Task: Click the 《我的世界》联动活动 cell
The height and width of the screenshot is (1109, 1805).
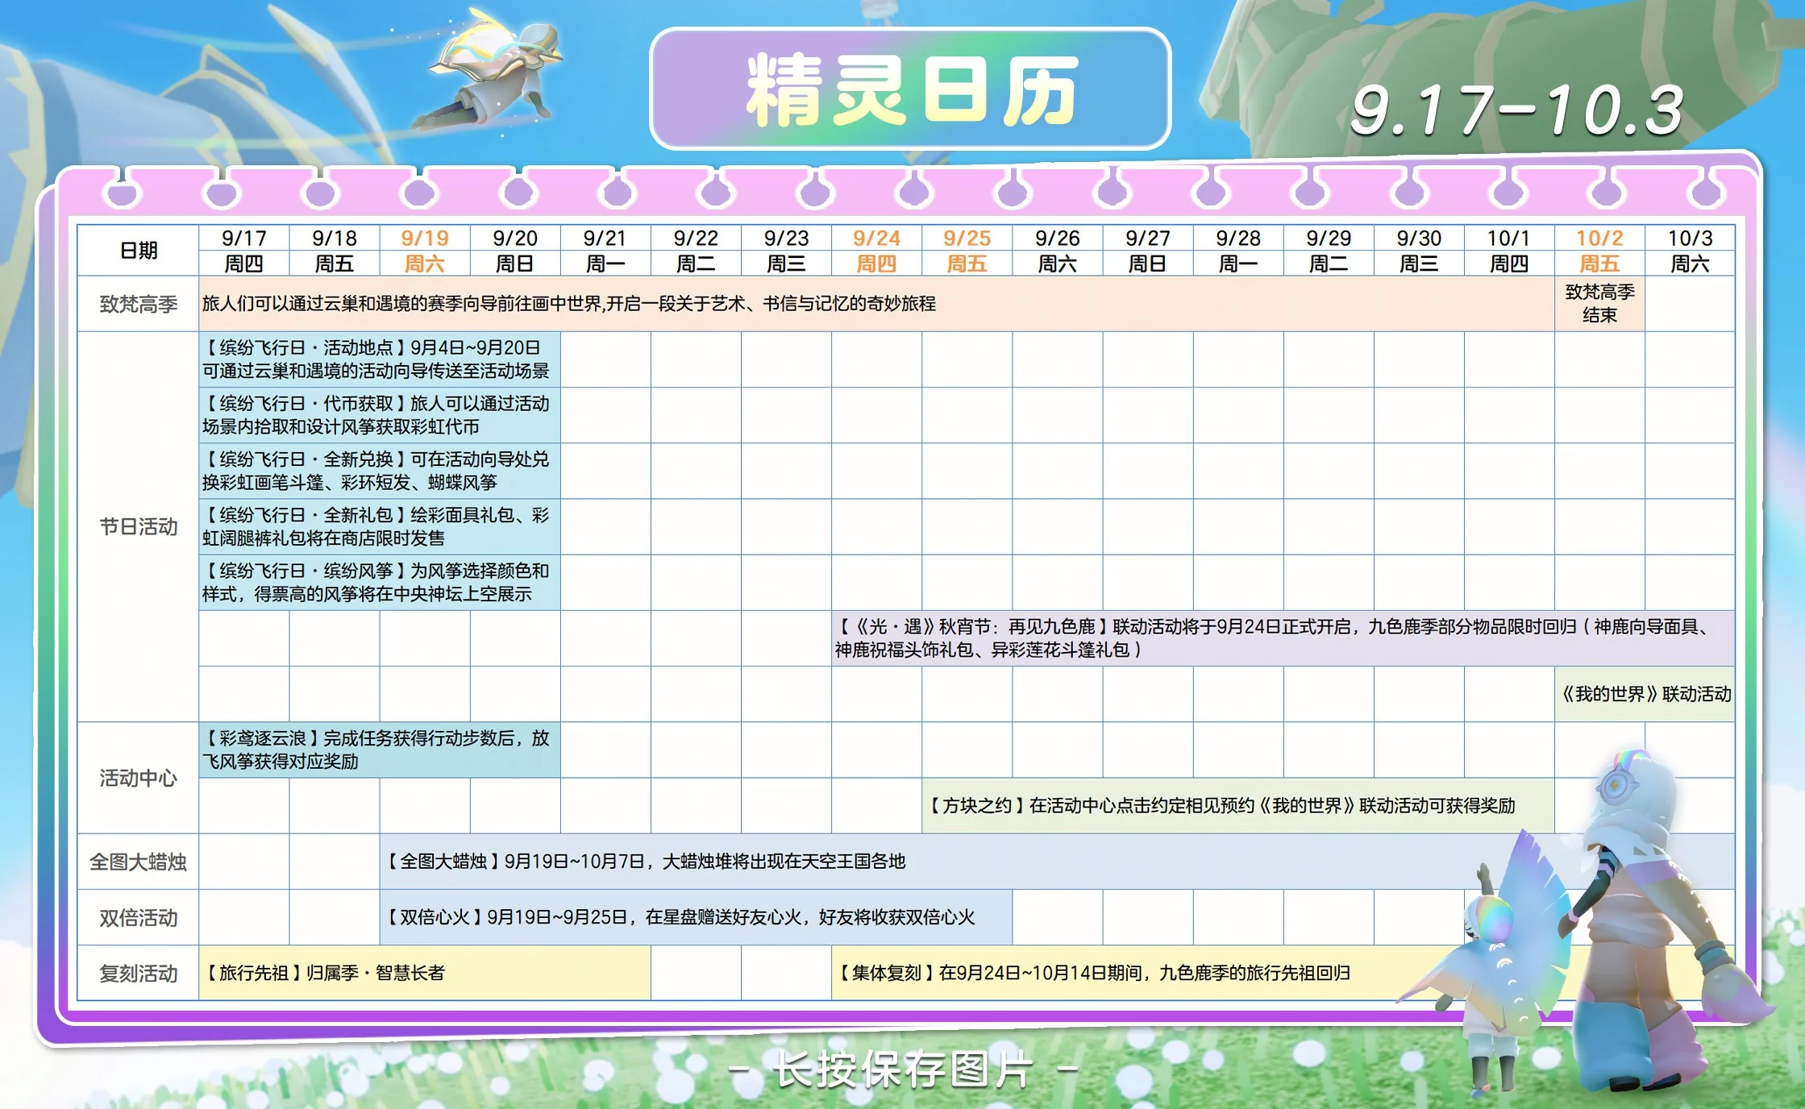Action: (1645, 694)
